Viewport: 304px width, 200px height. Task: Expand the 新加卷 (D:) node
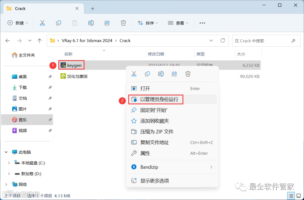[9, 174]
